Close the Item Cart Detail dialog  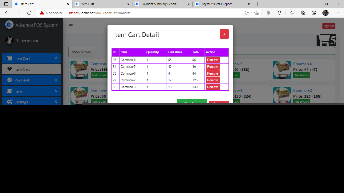coord(224,34)
